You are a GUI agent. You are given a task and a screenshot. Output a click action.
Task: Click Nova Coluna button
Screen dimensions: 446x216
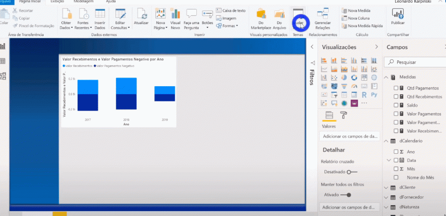tap(356, 18)
